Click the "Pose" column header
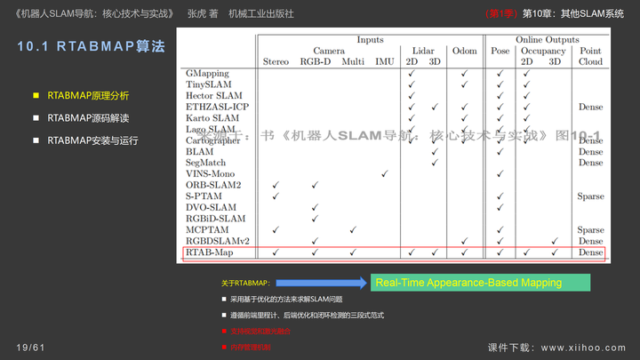 (500, 51)
